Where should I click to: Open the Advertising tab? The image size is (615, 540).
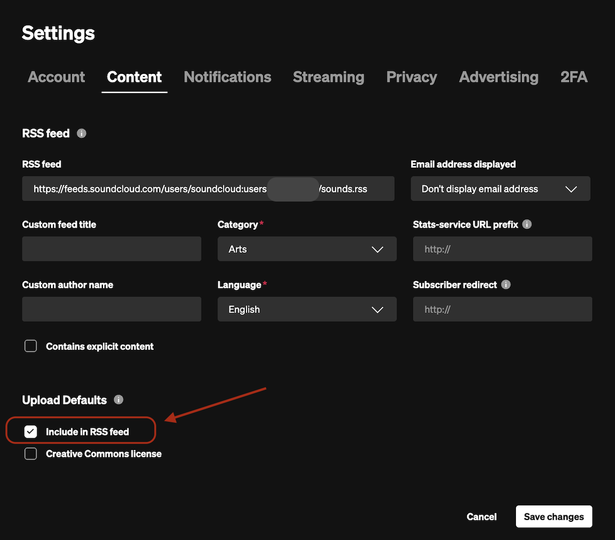click(498, 77)
